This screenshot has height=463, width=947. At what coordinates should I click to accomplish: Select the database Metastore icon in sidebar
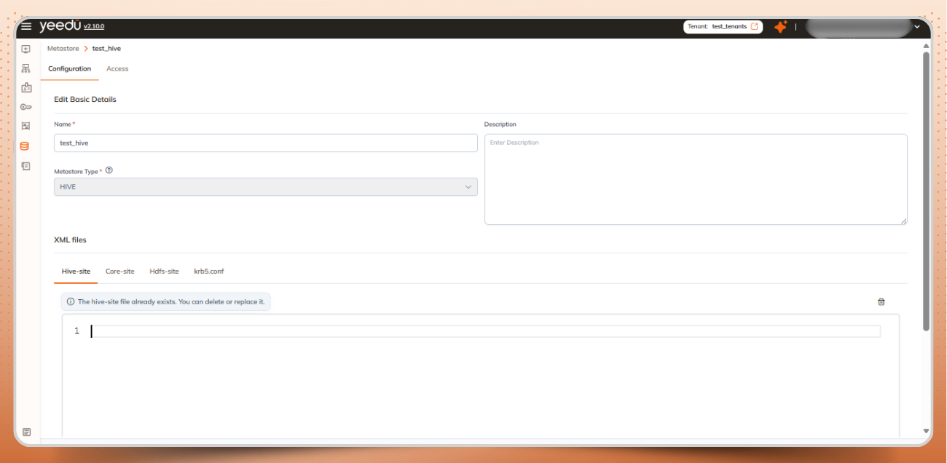[25, 145]
